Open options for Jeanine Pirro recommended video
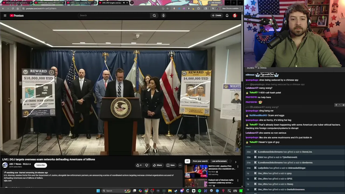Image resolution: width=345 pixels, height=194 pixels. point(238,167)
